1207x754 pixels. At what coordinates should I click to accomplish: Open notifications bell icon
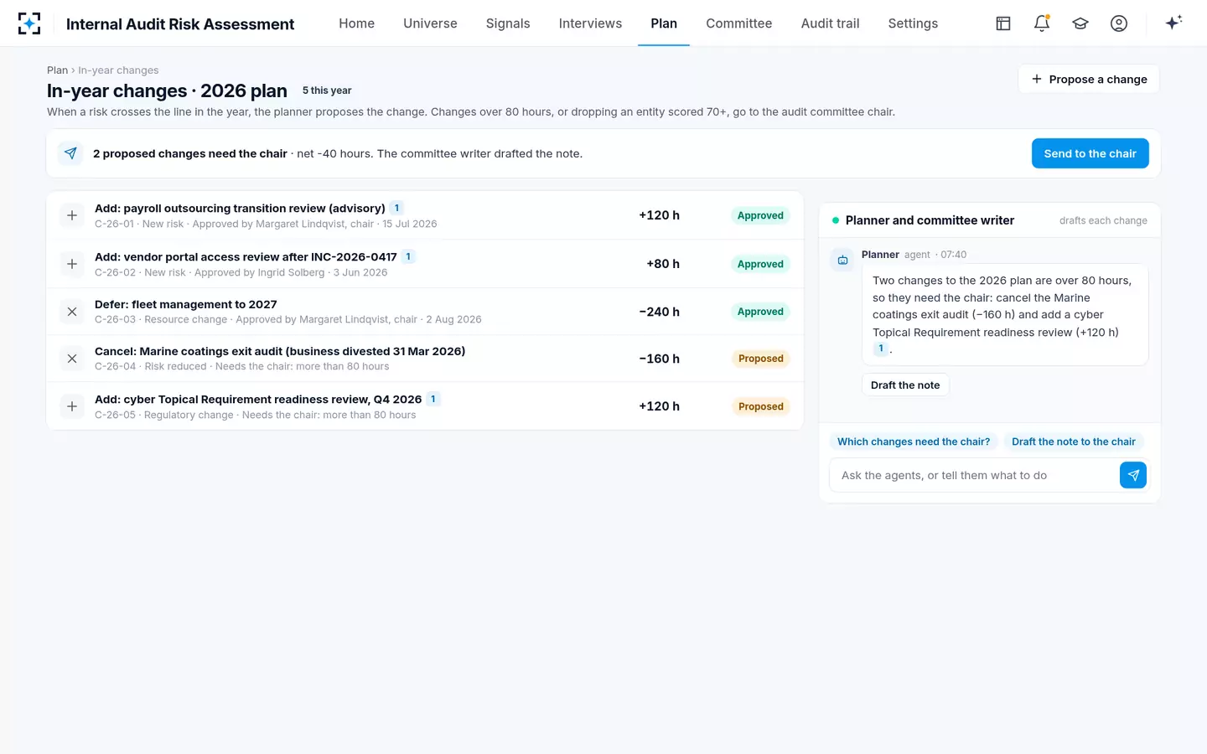tap(1042, 23)
